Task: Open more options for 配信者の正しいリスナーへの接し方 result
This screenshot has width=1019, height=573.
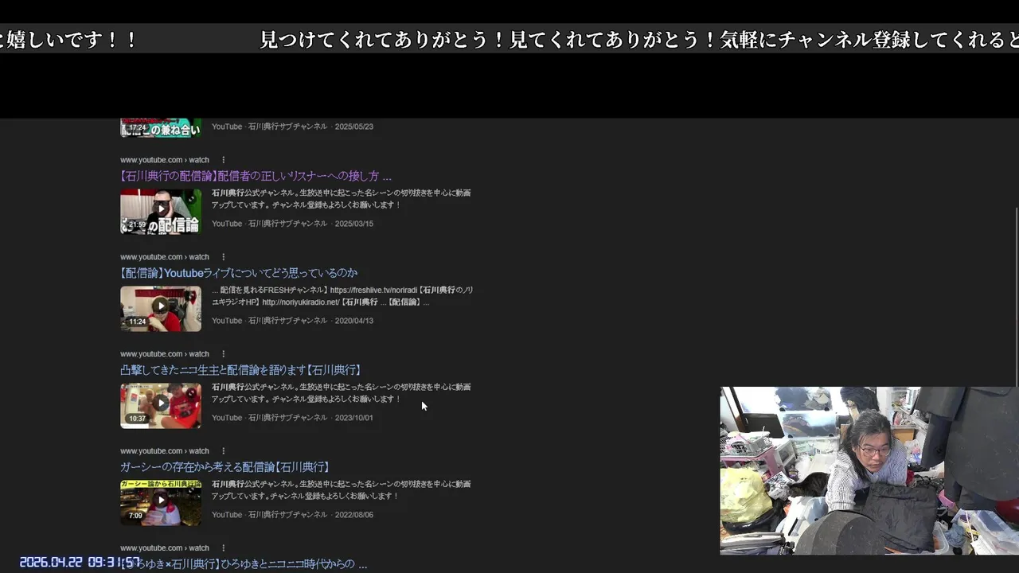Action: pos(224,160)
